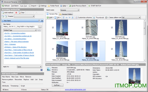148x92 pixels.
Task: Open the Folder Panel
Action: tap(53, 6)
